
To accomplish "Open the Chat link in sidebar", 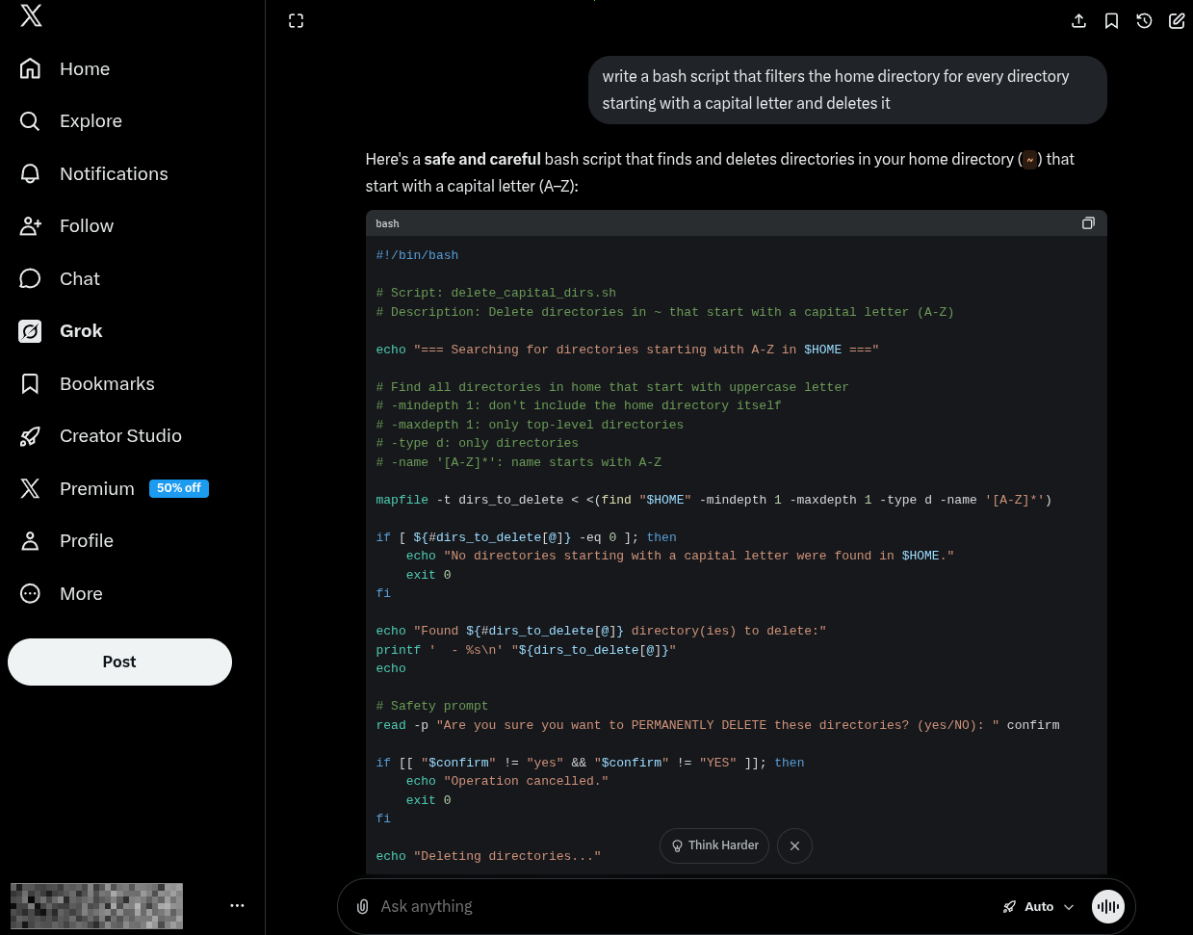I will pos(80,278).
